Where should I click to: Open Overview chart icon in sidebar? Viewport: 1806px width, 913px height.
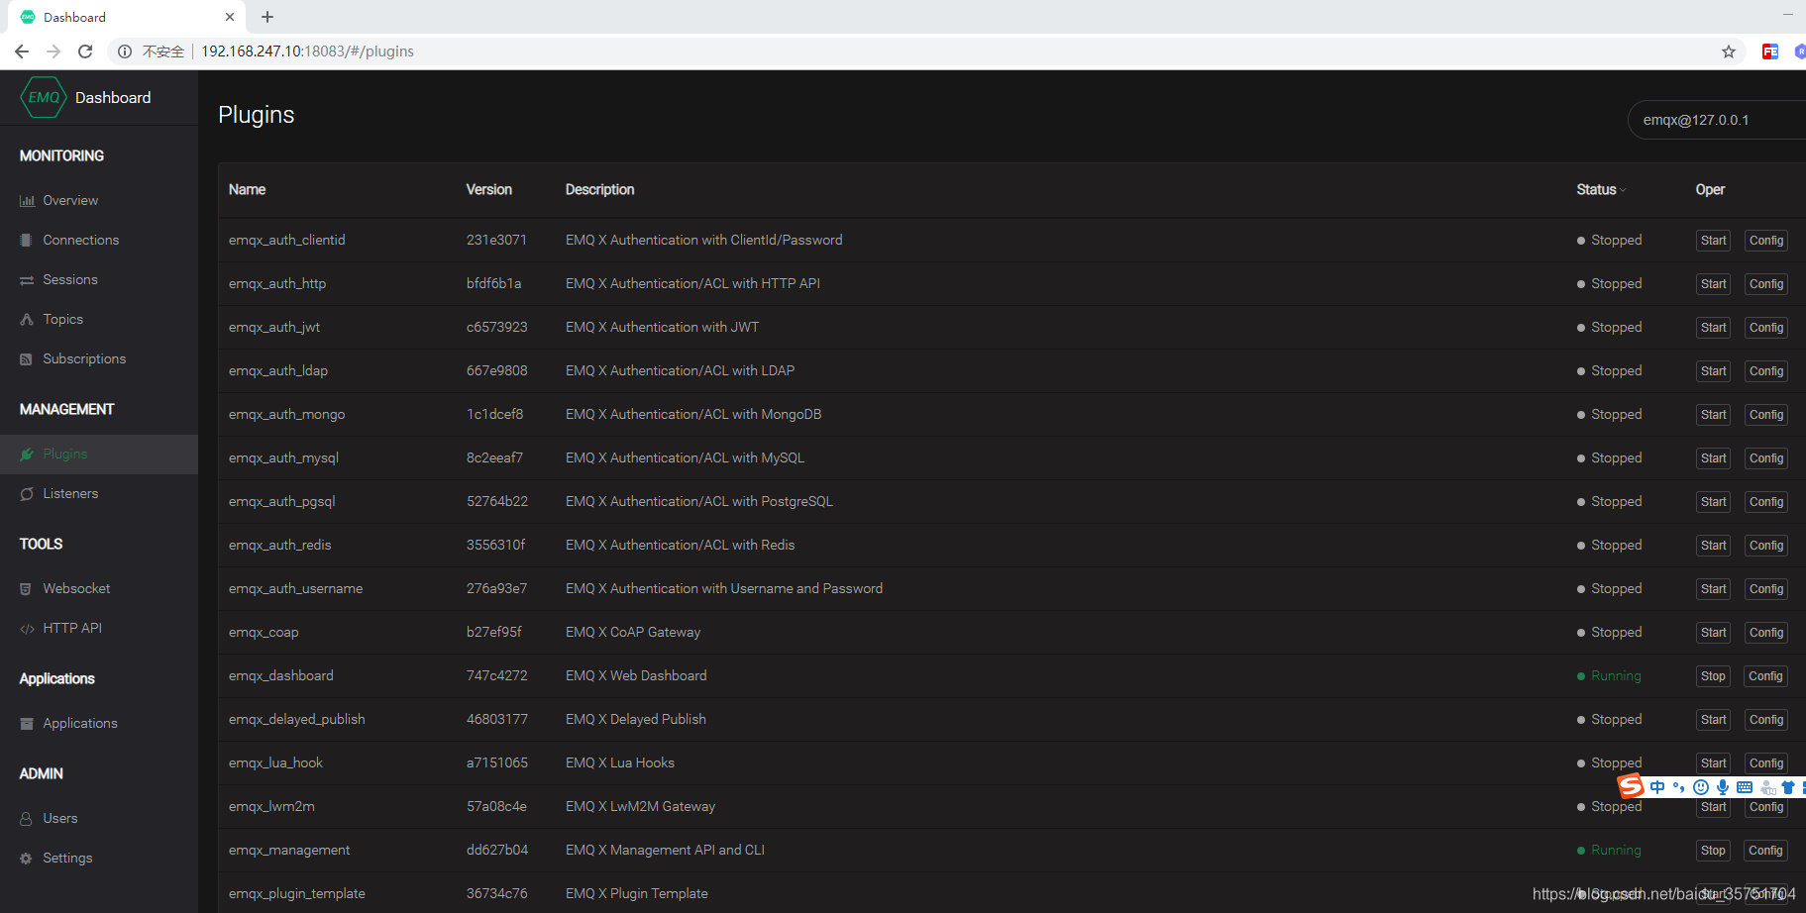click(x=27, y=201)
